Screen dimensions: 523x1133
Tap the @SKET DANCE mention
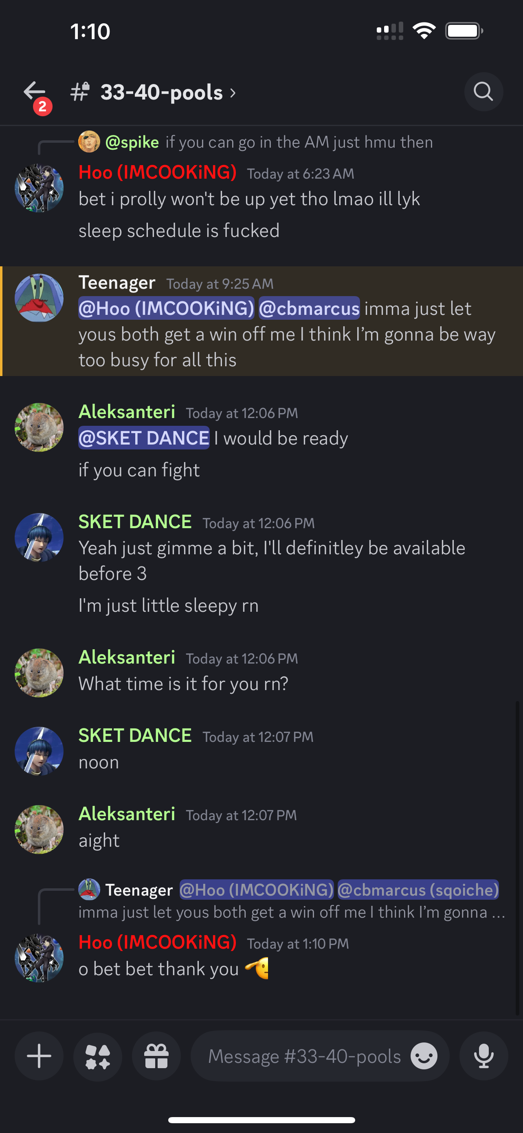pyautogui.click(x=144, y=438)
